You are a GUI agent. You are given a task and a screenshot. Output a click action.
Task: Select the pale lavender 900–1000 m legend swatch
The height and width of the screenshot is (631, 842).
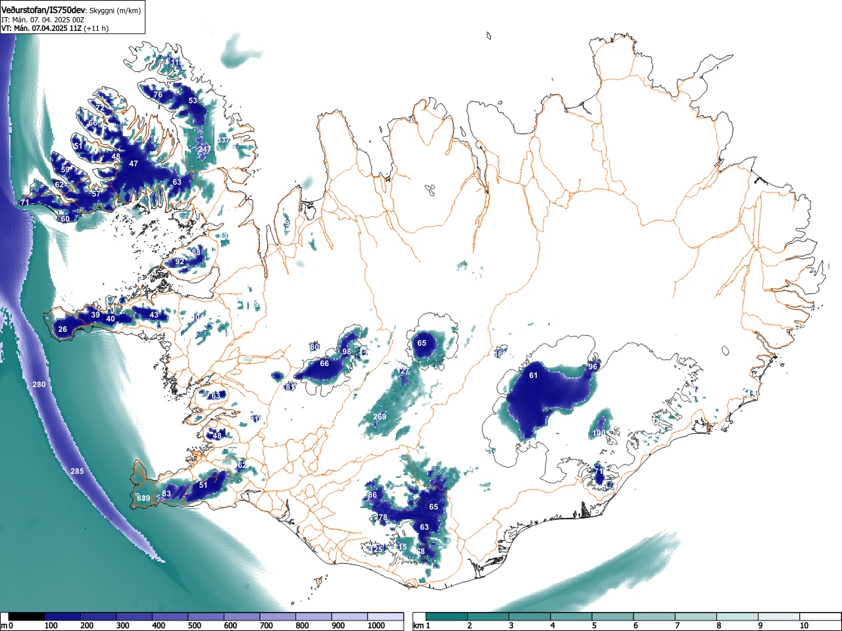point(349,617)
